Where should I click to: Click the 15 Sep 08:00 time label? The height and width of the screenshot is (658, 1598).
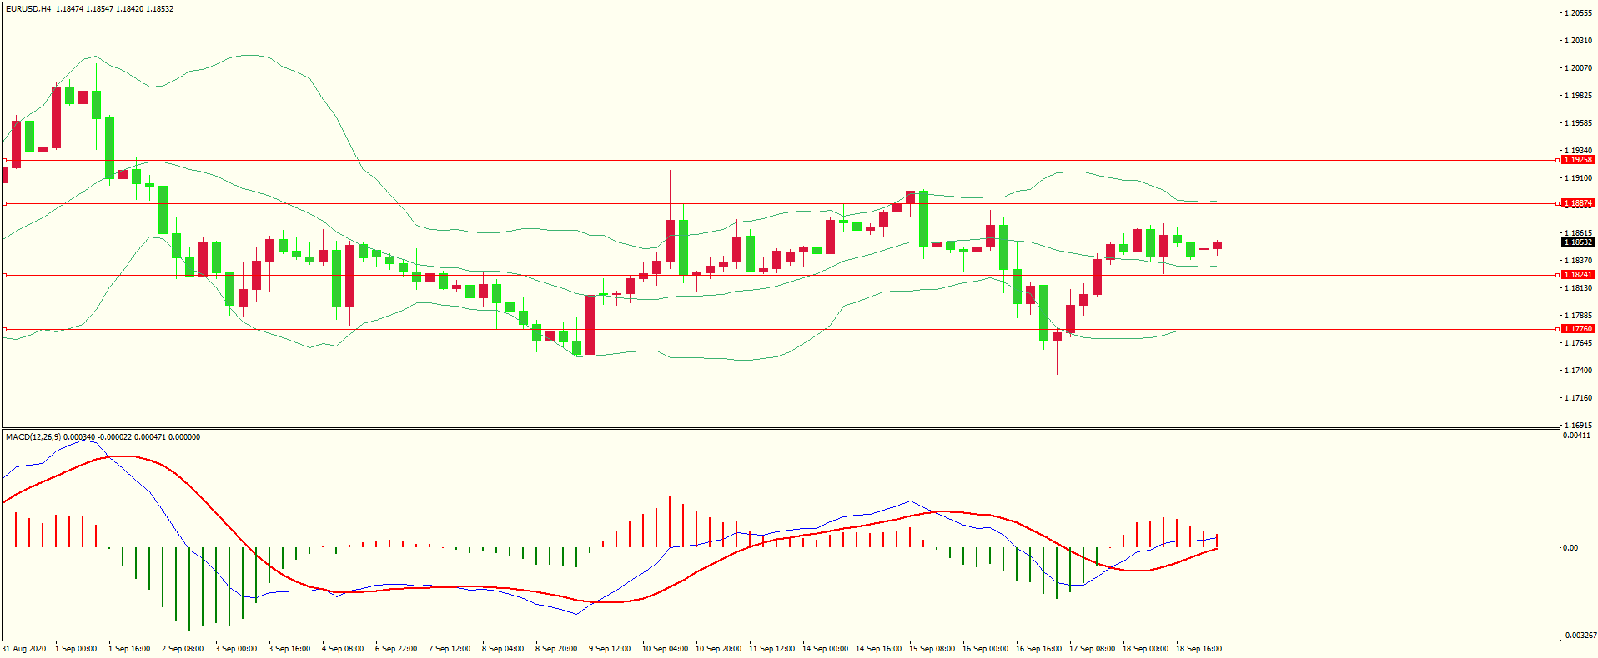[932, 649]
